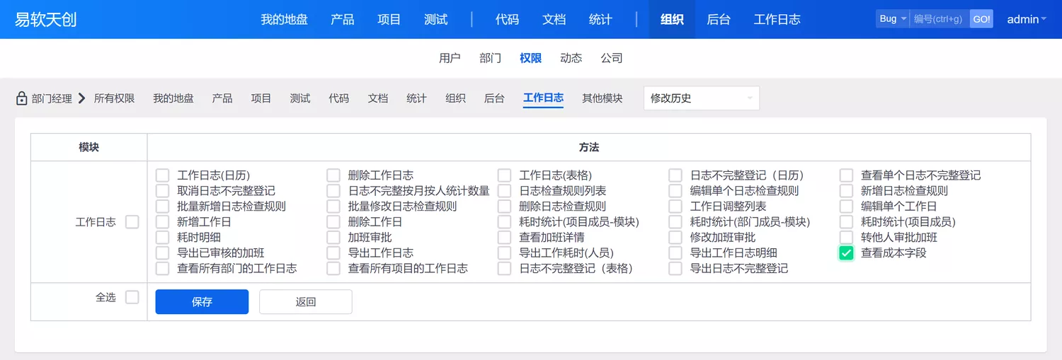The image size is (1062, 360).
Task: Switch to the 用户 sub-tab
Action: [x=450, y=58]
